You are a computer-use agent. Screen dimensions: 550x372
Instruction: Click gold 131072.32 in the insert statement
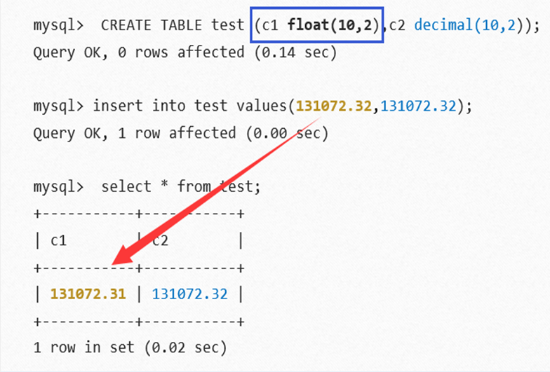tap(335, 106)
